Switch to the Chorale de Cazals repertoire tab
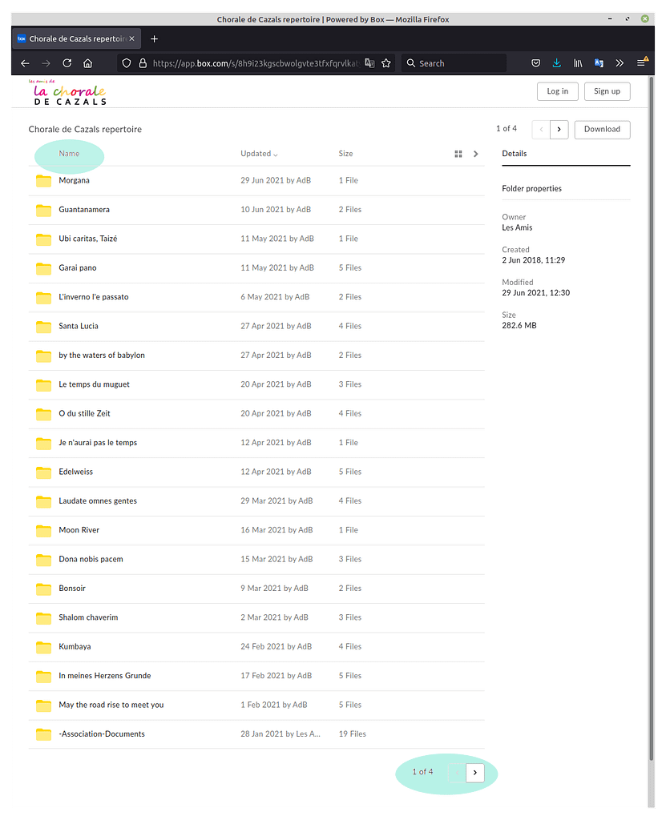The height and width of the screenshot is (820, 666). 76,38
